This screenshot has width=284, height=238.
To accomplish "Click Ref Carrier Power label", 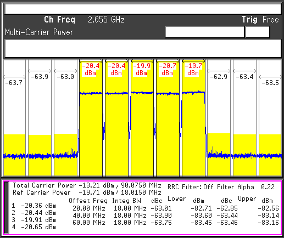I will click(42, 192).
